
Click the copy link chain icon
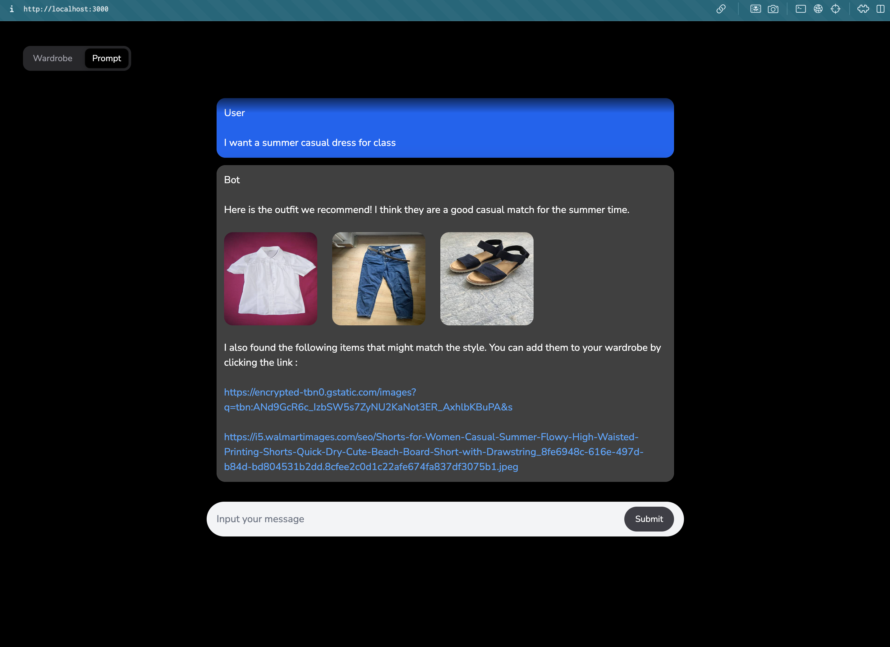(720, 9)
